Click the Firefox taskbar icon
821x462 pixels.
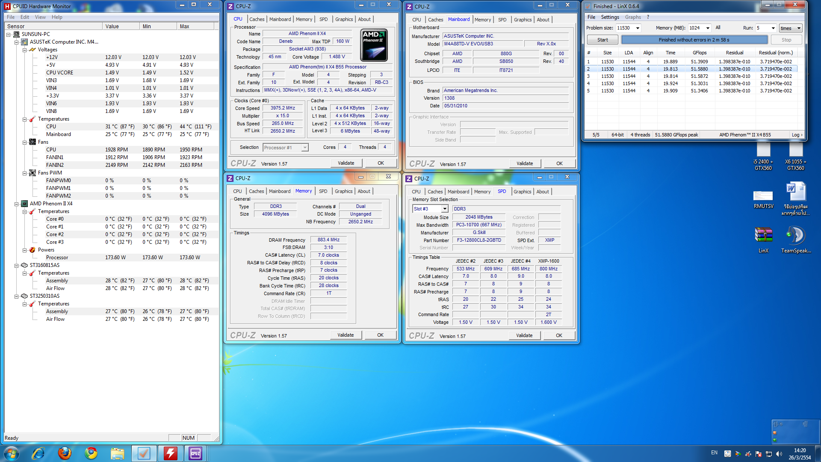(65, 453)
